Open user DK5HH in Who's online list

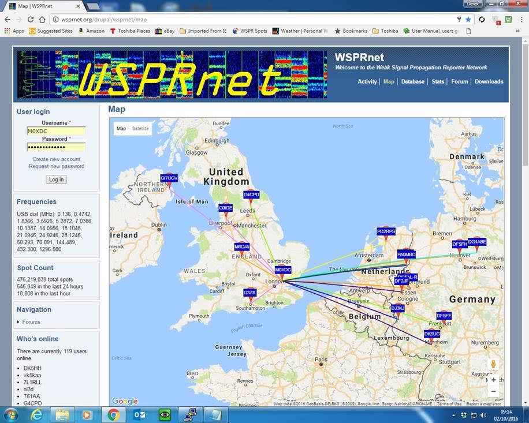pyautogui.click(x=32, y=368)
